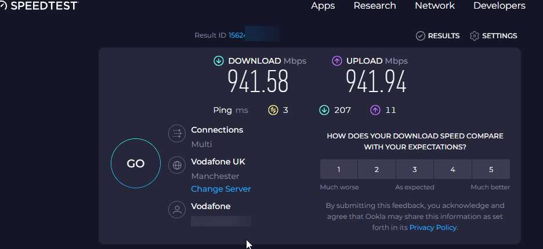
Task: Rate download speed 1 Much worse
Action: point(339,170)
